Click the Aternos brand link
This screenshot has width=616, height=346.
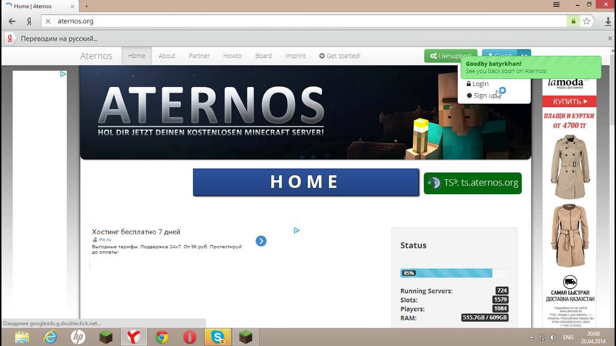tap(96, 56)
